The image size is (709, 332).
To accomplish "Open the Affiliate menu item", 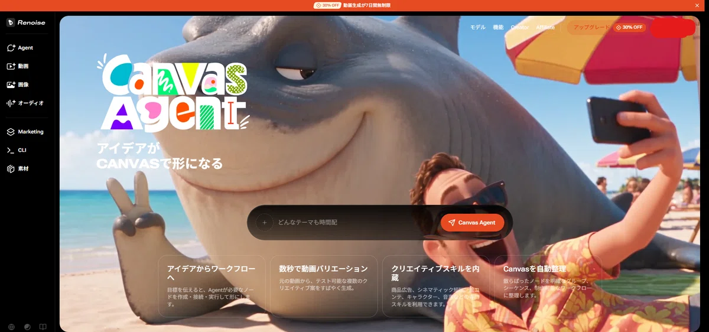I will [545, 27].
